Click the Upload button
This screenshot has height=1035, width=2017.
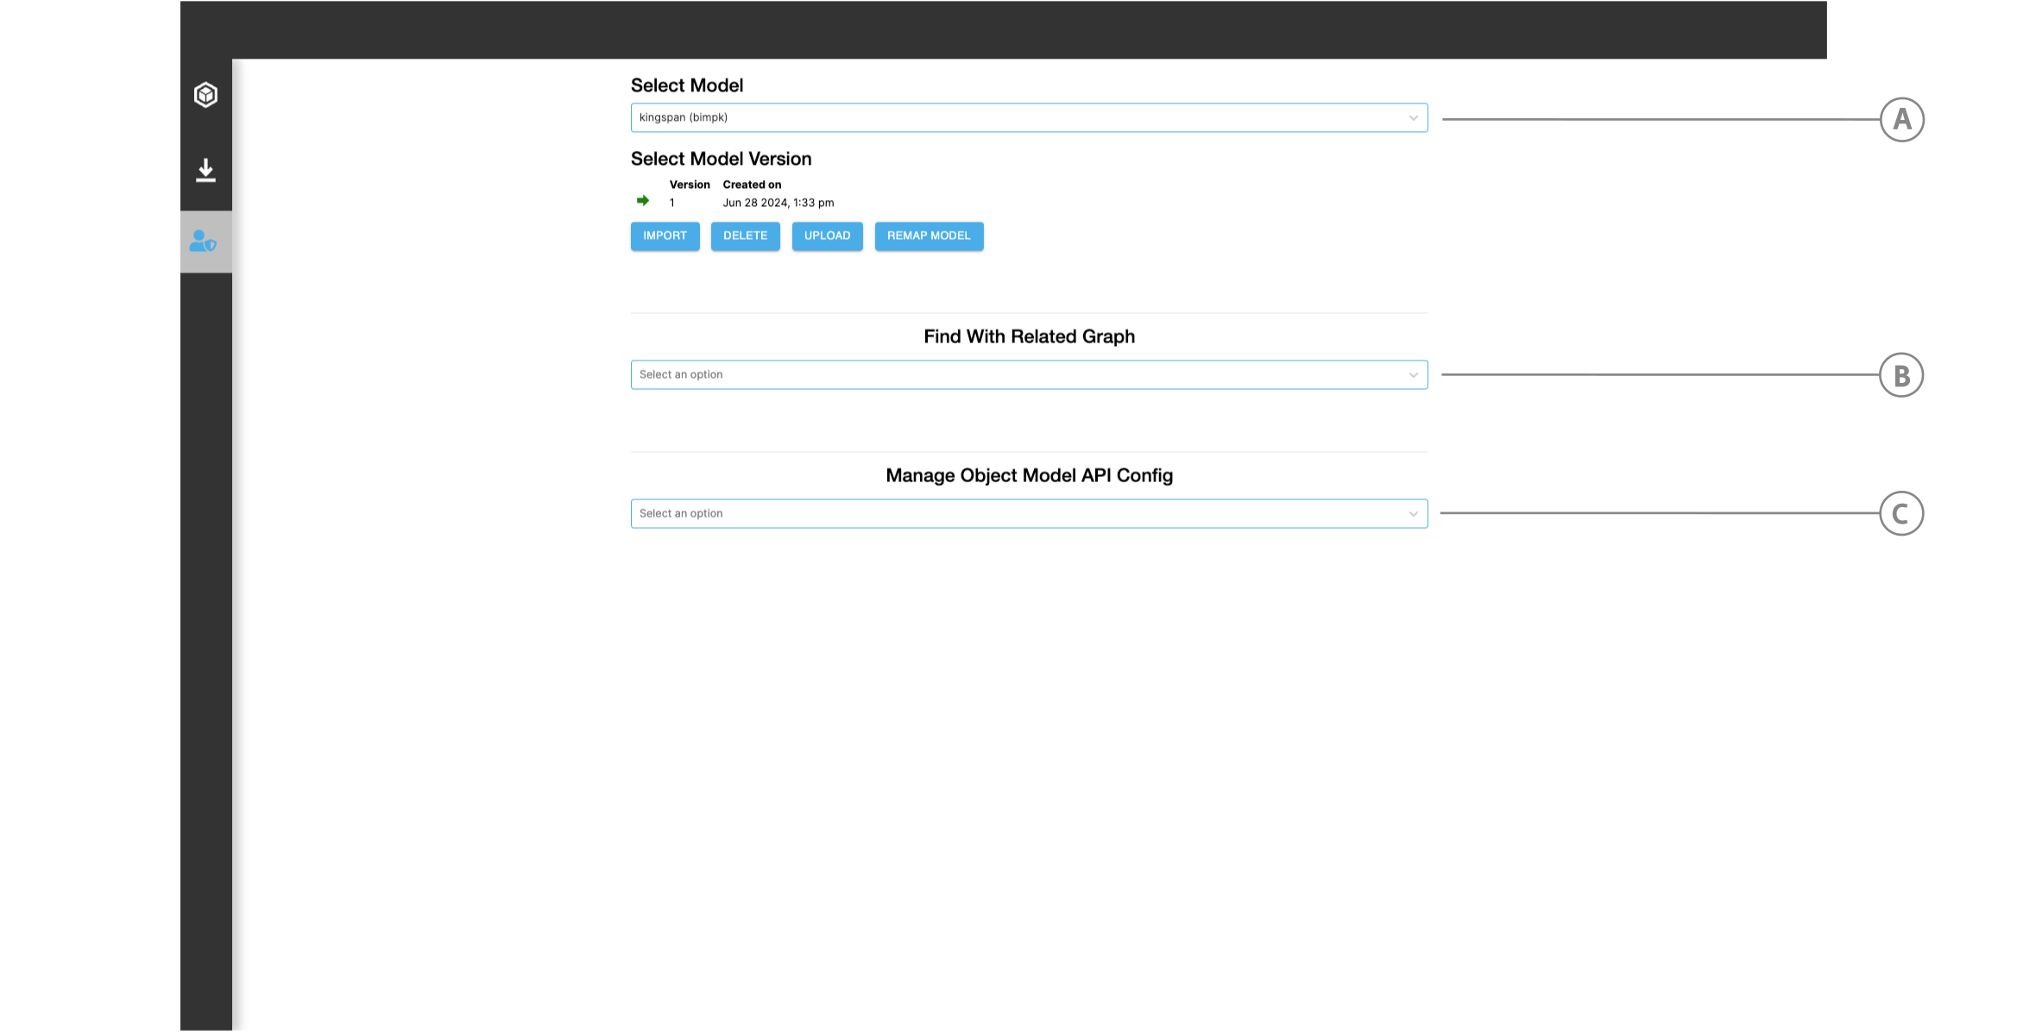(827, 236)
